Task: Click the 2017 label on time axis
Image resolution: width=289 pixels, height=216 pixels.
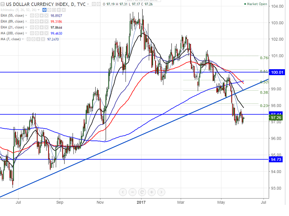Action: click(x=141, y=202)
